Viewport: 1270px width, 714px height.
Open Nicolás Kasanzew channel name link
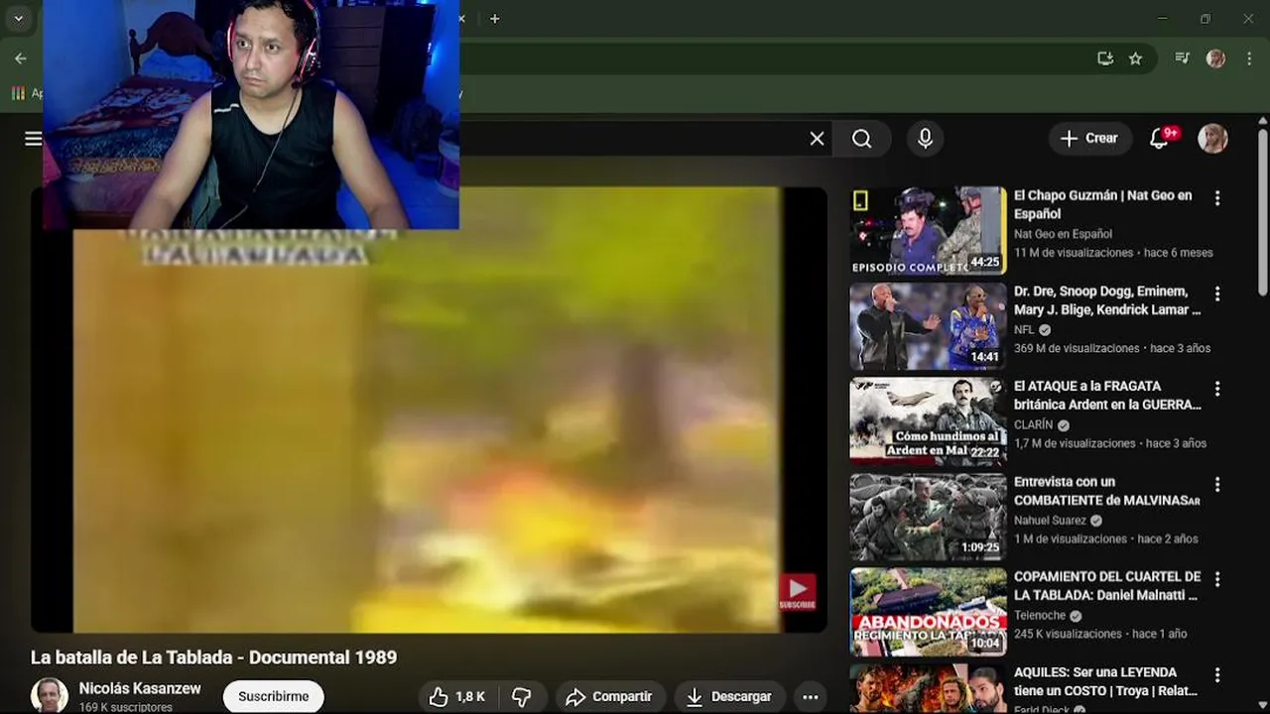tap(140, 688)
